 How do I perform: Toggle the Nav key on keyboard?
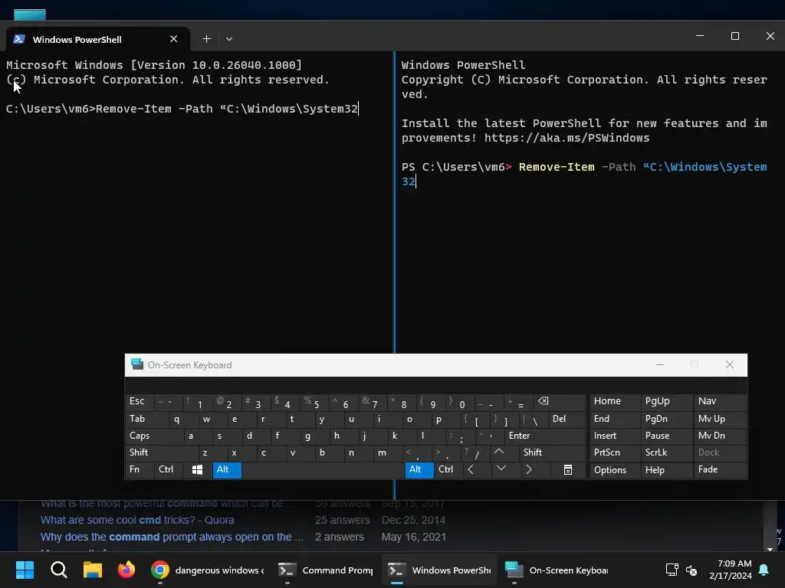click(720, 401)
